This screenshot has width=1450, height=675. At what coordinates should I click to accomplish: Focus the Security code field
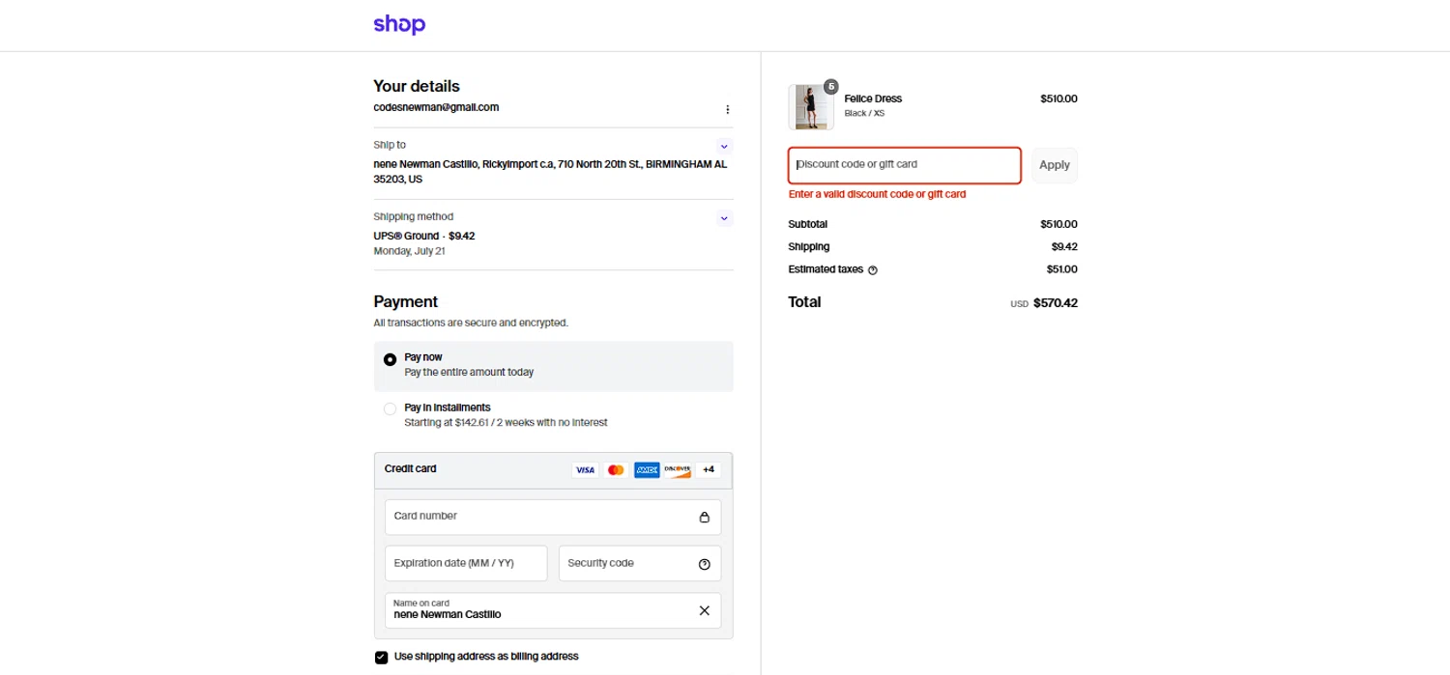pyautogui.click(x=640, y=564)
